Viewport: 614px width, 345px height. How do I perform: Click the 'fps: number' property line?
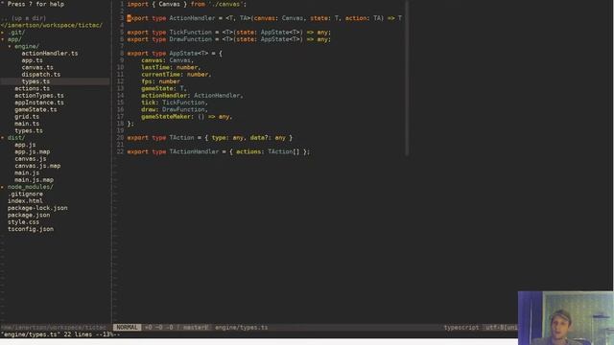160,81
